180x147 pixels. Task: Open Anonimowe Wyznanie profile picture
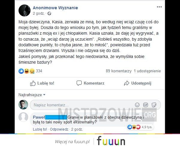[x=25, y=10]
